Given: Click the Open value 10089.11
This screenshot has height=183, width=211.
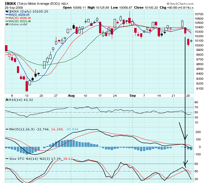Looking at the screenshot, I should pos(79,8).
